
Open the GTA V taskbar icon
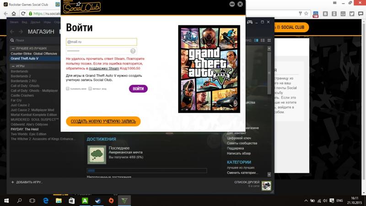tap(124, 201)
